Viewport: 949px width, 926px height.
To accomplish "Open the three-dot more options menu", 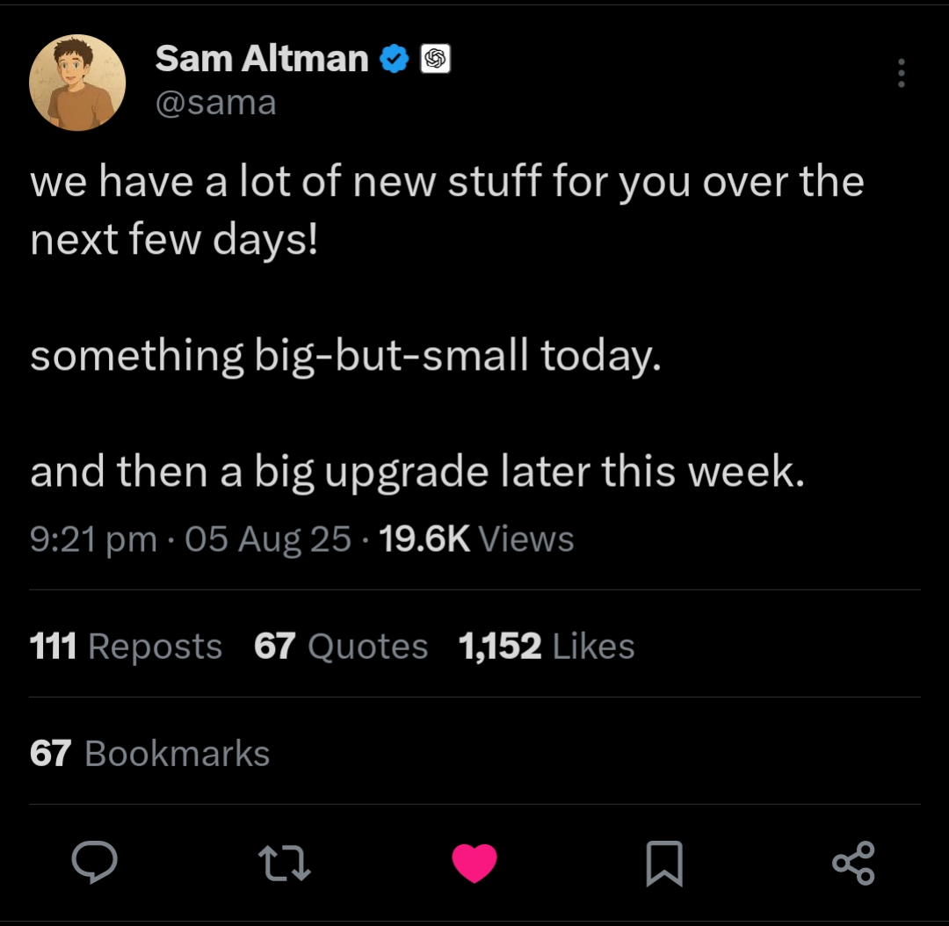I will pos(901,74).
